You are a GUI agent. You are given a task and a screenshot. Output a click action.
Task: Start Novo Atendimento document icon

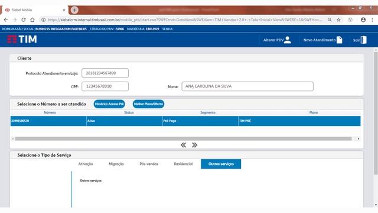(x=340, y=40)
